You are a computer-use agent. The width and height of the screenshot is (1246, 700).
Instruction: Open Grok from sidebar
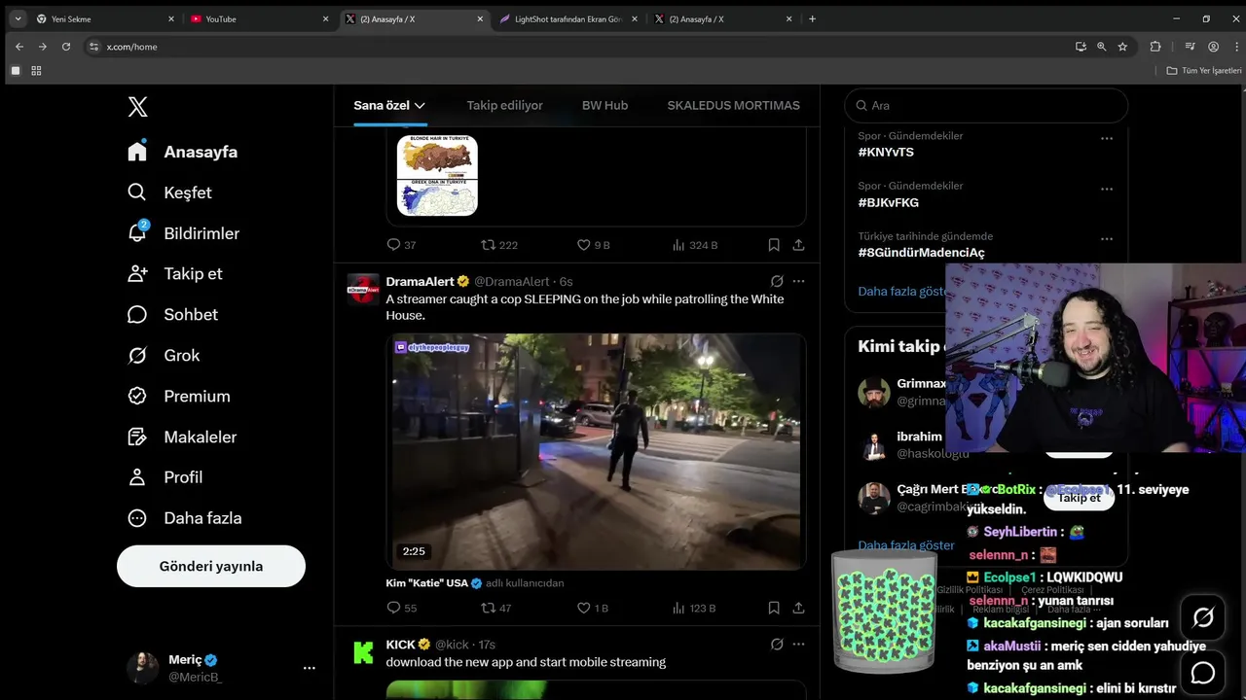[x=164, y=355]
